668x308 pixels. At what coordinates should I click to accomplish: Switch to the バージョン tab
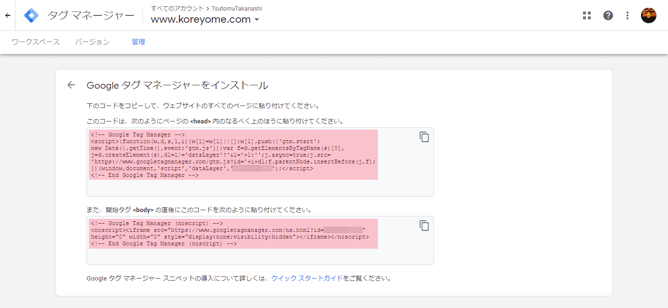[92, 42]
